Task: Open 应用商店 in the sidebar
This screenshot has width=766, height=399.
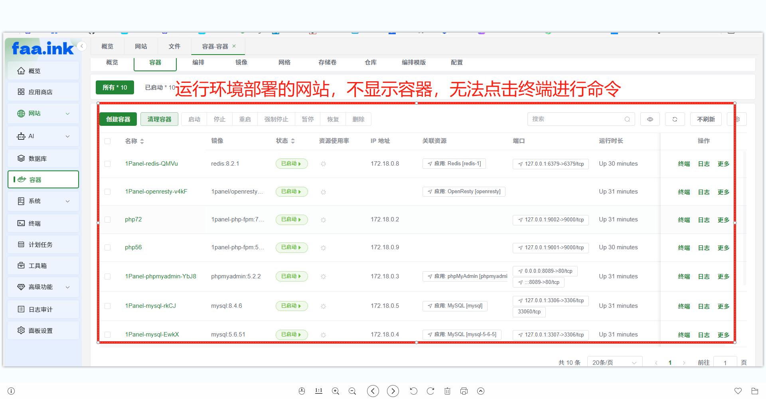Action: point(43,92)
